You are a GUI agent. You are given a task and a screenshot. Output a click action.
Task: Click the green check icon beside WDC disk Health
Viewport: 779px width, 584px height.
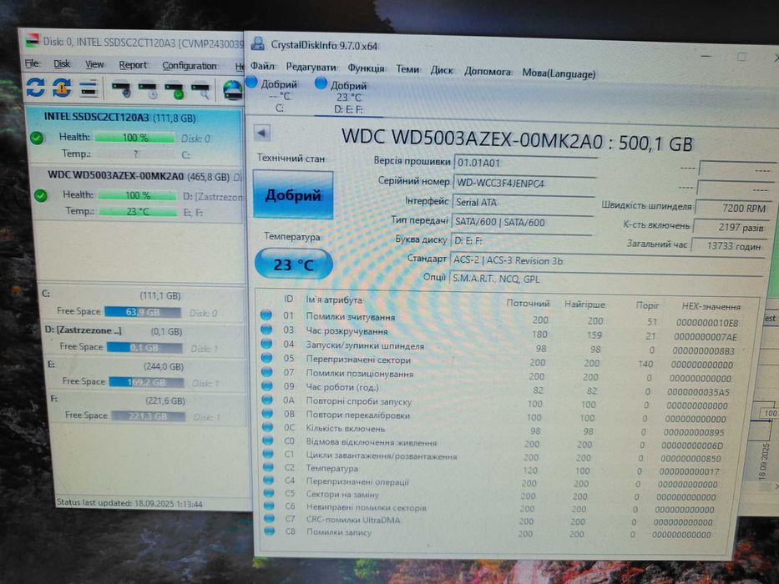point(41,195)
